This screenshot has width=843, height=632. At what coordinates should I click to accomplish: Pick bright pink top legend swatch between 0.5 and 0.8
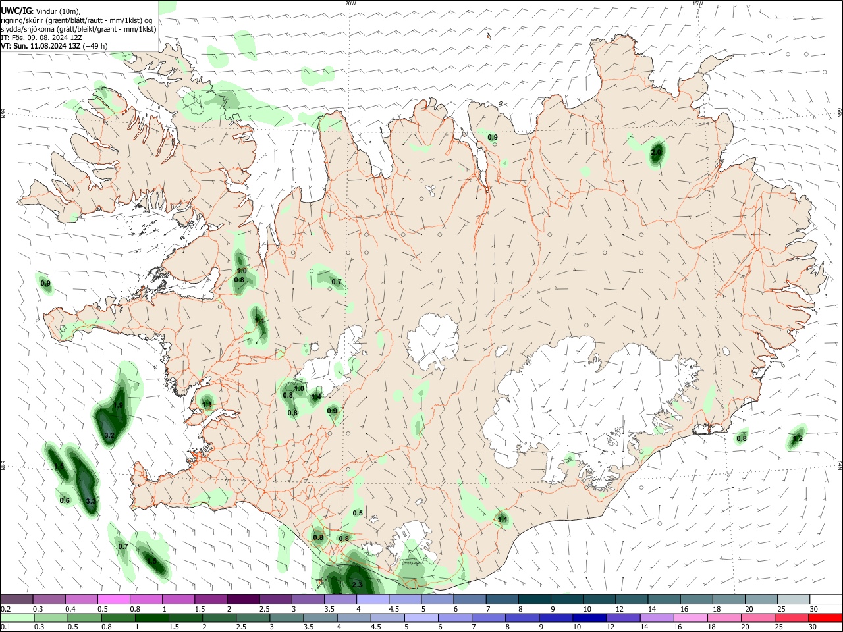click(x=114, y=599)
